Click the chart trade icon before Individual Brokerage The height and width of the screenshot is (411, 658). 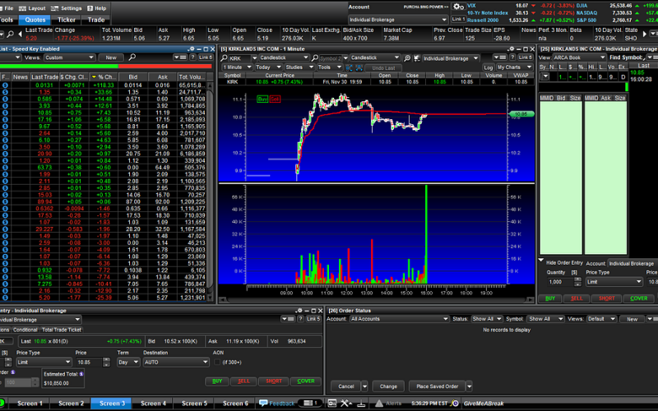point(417,58)
